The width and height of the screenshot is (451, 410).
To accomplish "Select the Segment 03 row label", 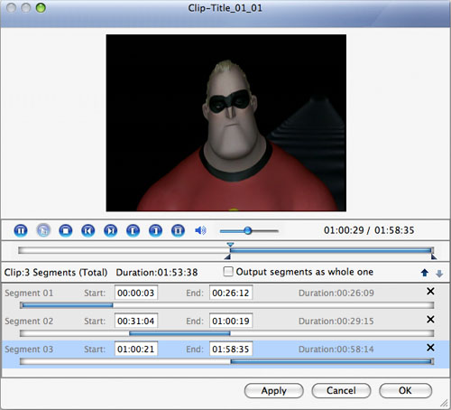I will click(29, 349).
